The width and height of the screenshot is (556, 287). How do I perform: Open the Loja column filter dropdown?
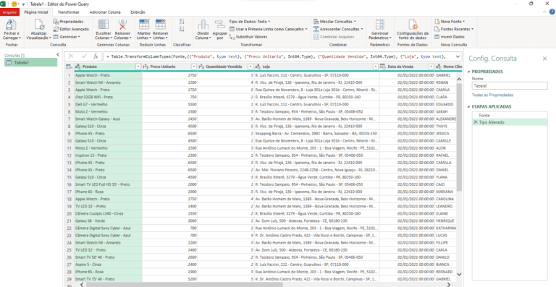[x=376, y=67]
